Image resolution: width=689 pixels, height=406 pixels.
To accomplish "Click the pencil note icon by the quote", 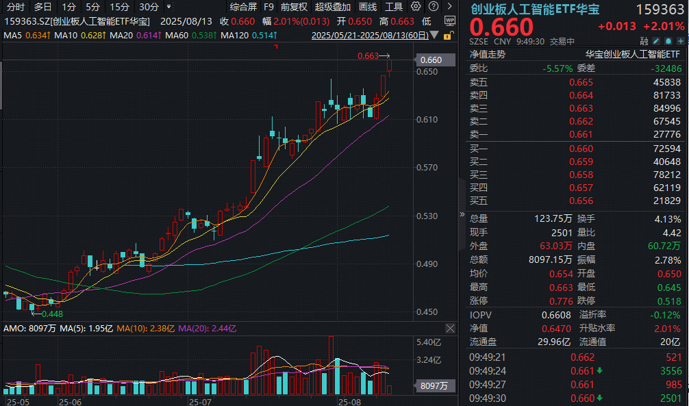I will pos(656,41).
